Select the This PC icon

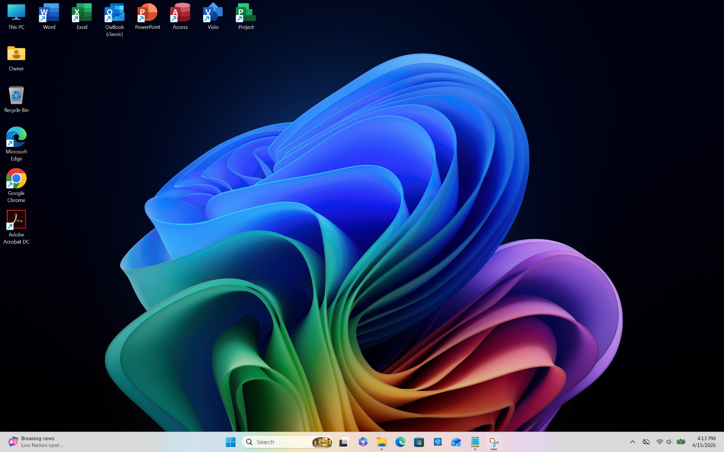click(x=16, y=17)
